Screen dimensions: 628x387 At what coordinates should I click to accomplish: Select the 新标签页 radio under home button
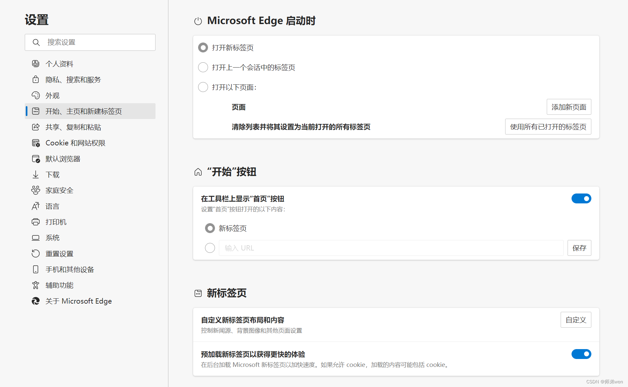(x=210, y=228)
